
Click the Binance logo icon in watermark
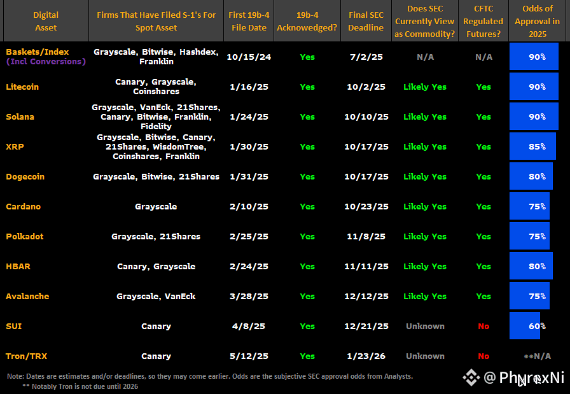coord(471,377)
